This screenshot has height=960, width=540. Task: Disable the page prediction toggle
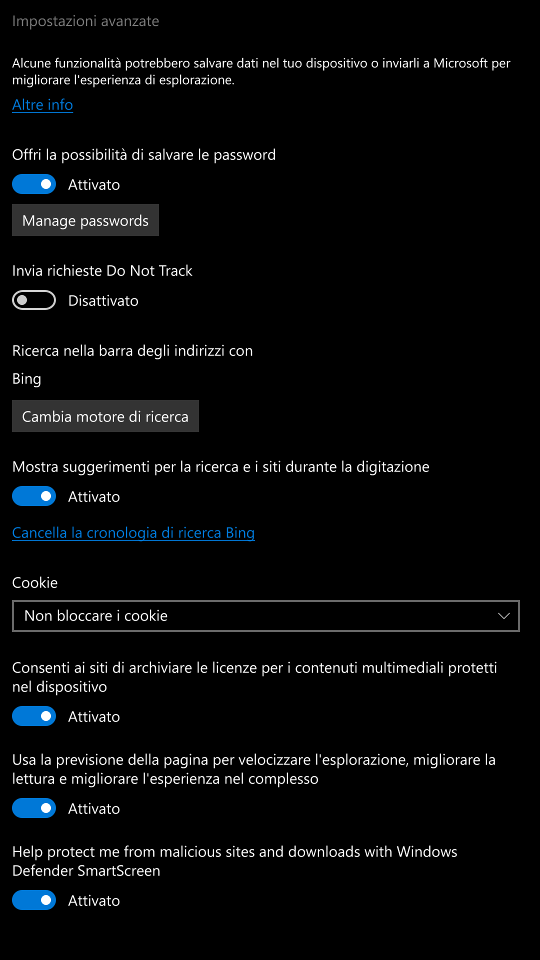pos(34,808)
